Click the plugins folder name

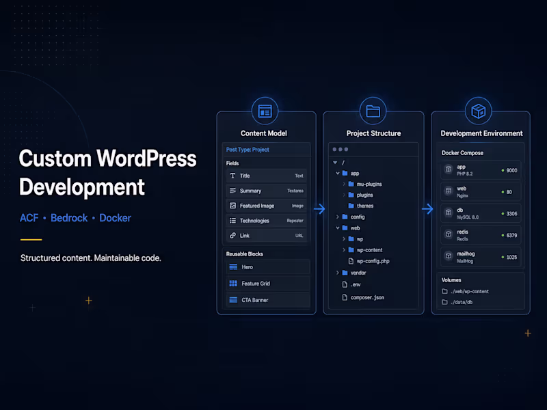coord(365,195)
